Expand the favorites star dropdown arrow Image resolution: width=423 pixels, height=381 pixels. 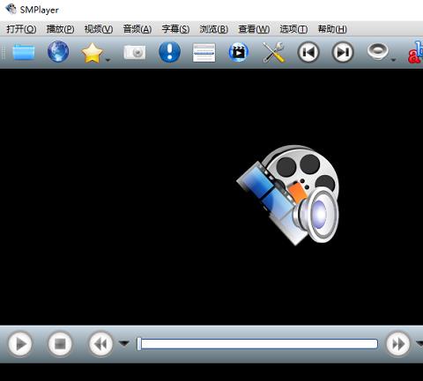click(108, 60)
